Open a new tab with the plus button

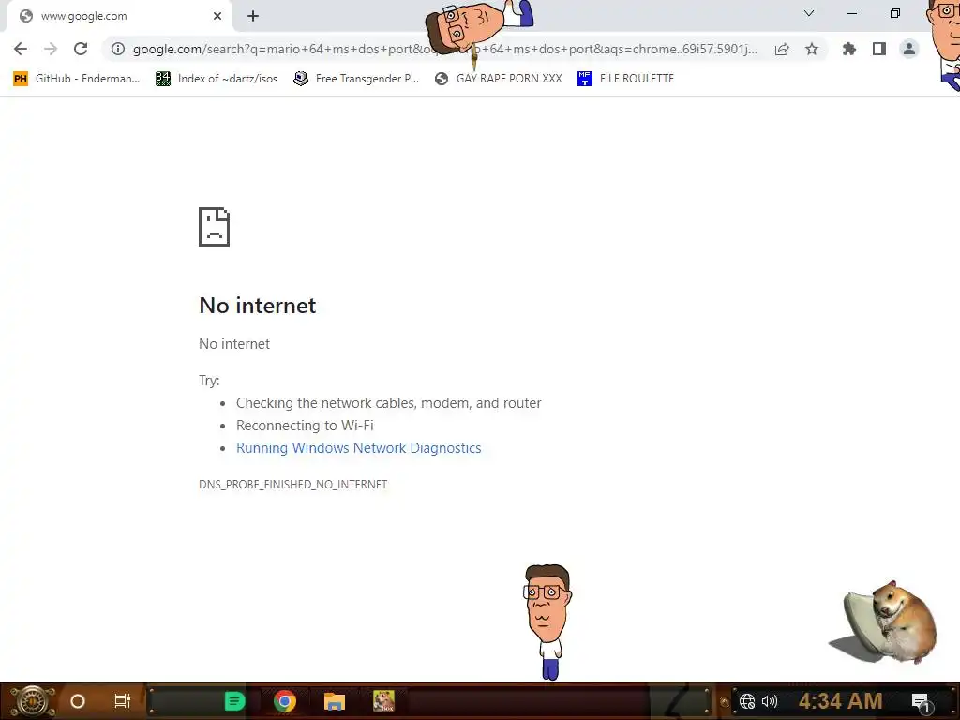253,16
